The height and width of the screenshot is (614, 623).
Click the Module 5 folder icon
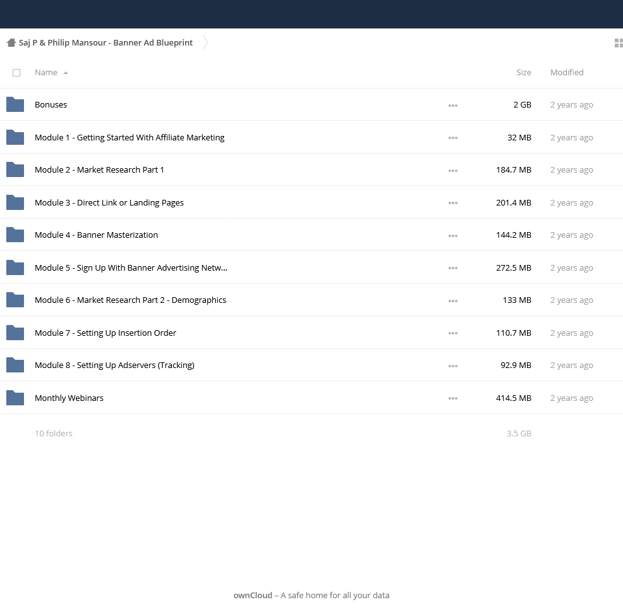15,267
